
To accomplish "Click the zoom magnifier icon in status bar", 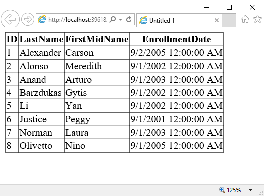I will pos(222,190).
